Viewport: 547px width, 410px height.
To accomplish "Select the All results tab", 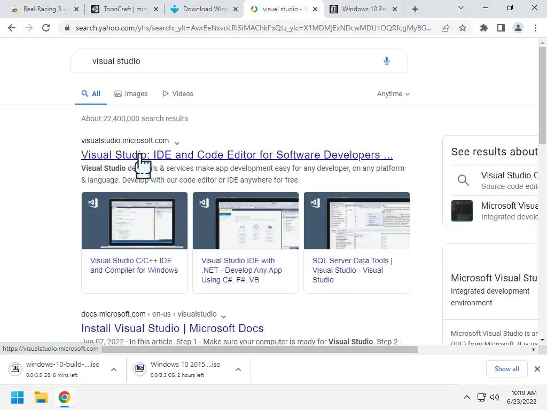I will pyautogui.click(x=91, y=94).
